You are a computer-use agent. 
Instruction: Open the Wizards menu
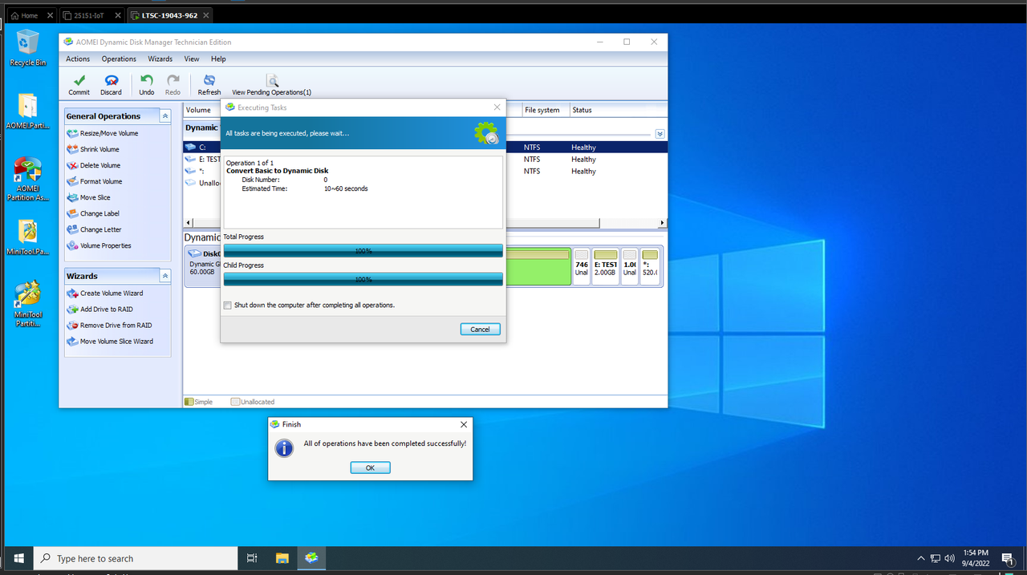point(160,59)
